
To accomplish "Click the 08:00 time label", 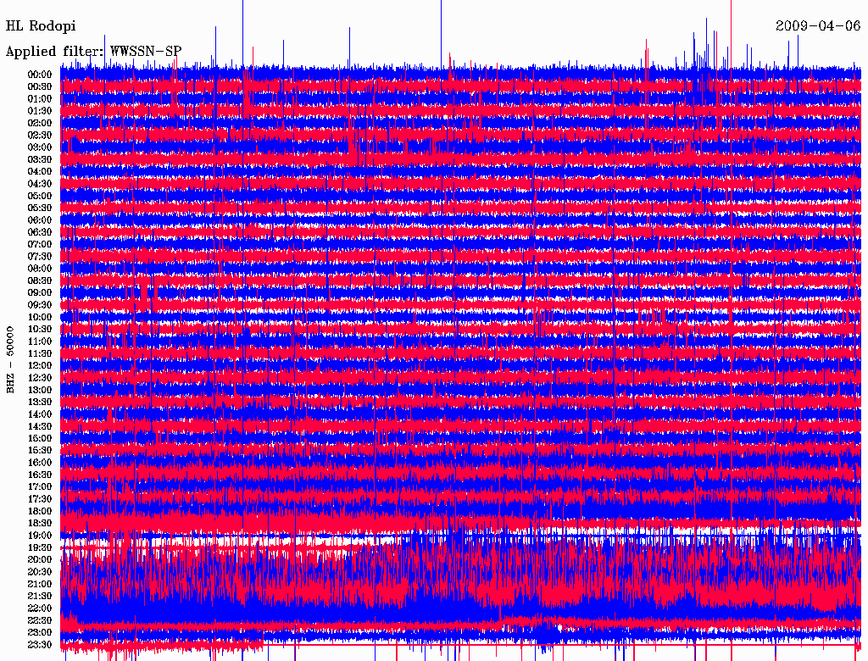I will coord(40,269).
